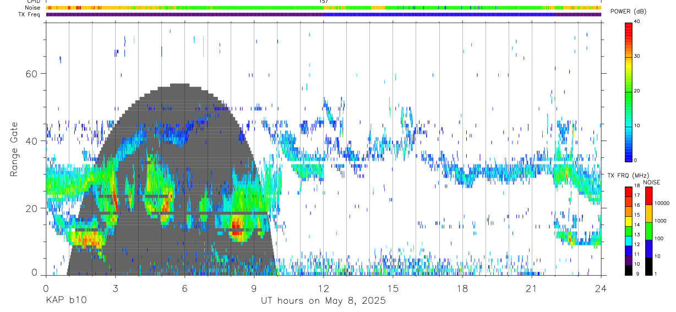Image resolution: width=676 pixels, height=312 pixels.
Task: Click the 1000 tick on NOISE legend
Action: (660, 221)
